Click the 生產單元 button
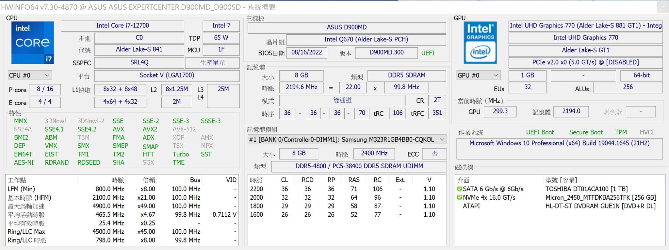Image resolution: width=669 pixels, height=250 pixels. (212, 63)
